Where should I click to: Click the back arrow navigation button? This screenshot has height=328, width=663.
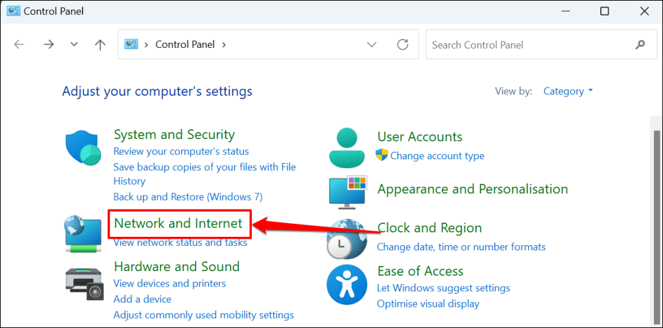pos(19,45)
